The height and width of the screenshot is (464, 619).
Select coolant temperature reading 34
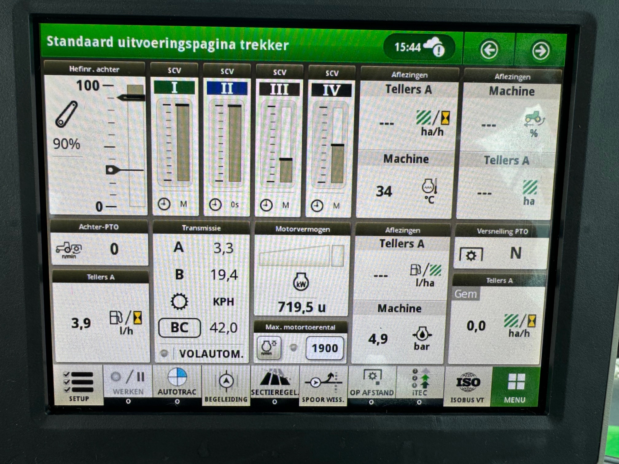[384, 191]
